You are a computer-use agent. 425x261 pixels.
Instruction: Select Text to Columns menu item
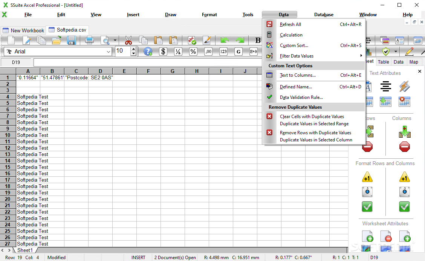(x=313, y=75)
